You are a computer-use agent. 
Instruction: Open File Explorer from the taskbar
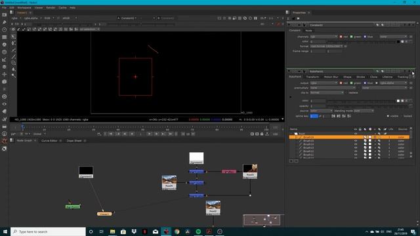point(112,231)
